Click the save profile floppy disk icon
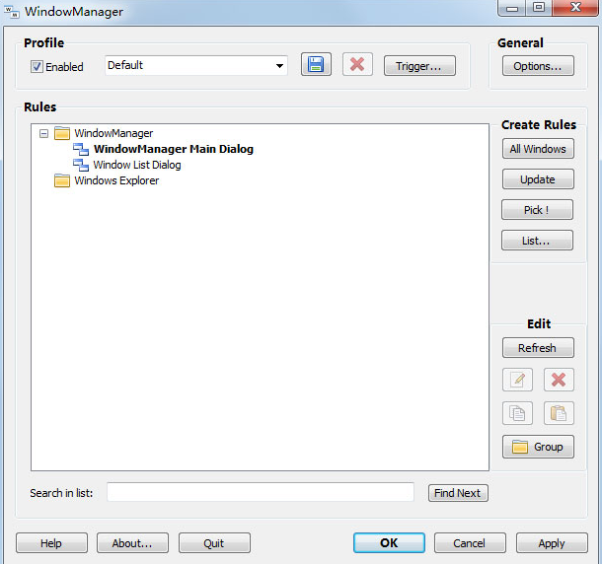Viewport: 602px width, 564px height. point(316,64)
